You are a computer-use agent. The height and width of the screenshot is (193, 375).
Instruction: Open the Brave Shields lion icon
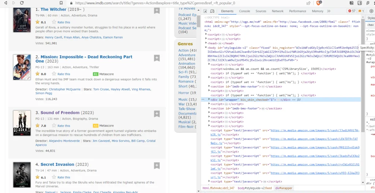click(319, 3)
